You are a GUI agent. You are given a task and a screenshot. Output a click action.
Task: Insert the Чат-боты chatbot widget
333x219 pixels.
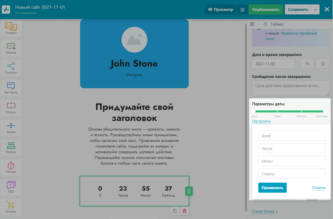[11, 88]
